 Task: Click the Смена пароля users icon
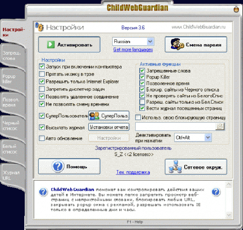(177, 44)
